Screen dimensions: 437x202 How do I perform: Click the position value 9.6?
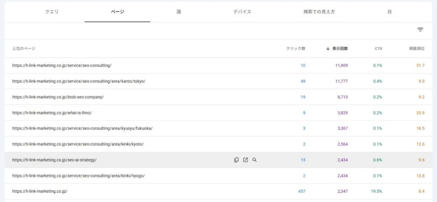(422, 160)
